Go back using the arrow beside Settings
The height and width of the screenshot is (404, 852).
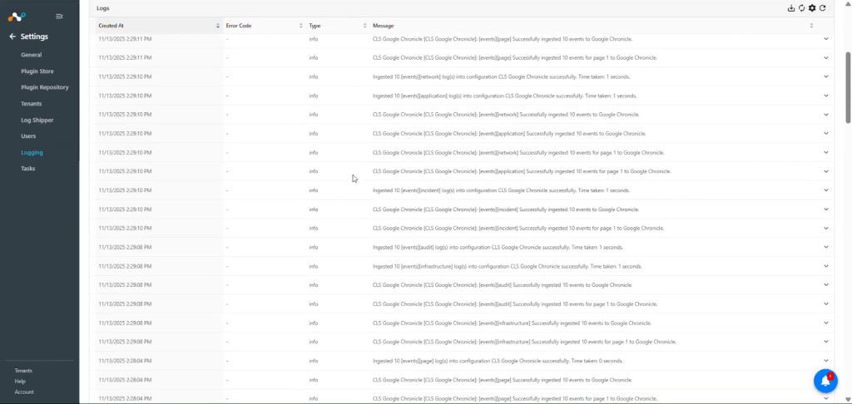pyautogui.click(x=12, y=37)
